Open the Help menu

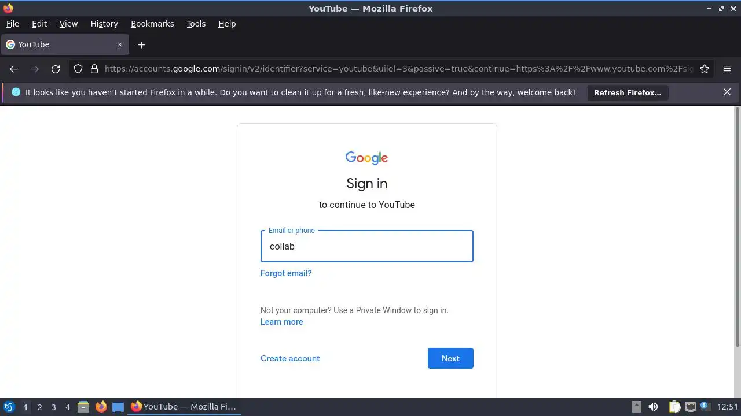point(227,24)
